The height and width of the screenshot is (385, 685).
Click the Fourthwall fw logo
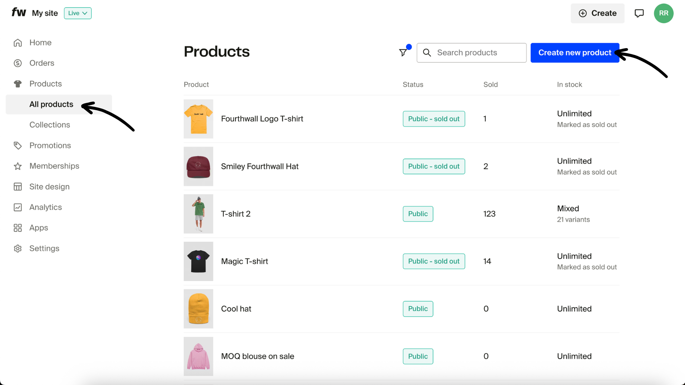(19, 12)
